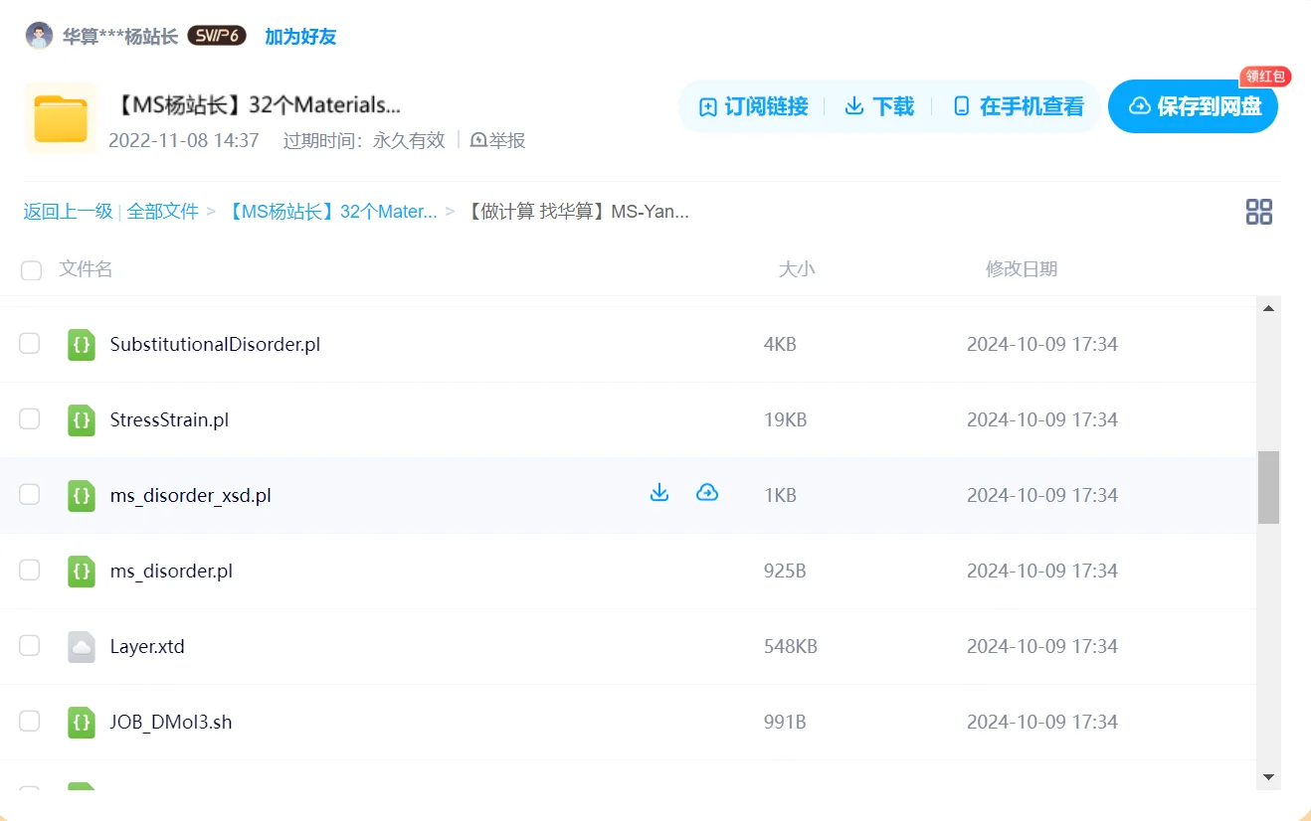Click the 548KB size of Layer.xtd
Screen dimensions: 1311x821
791,646
